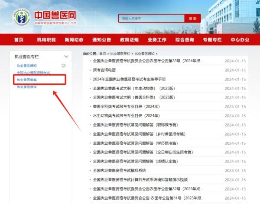Collapse the 执业兽医专栏 sidebar chevron
The height and width of the screenshot is (204, 260).
tap(66, 57)
